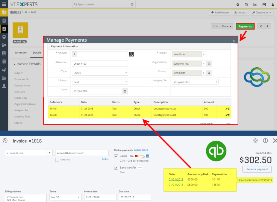This screenshot has width=277, height=202.
Task: Open the Learn more link
Action: point(141,150)
